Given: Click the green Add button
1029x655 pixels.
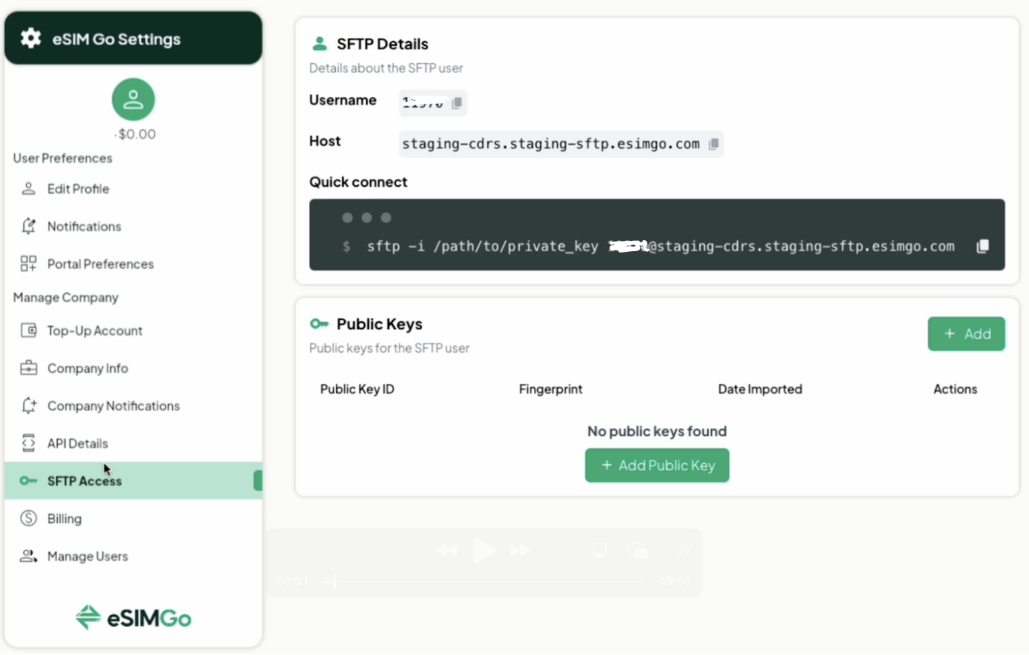Looking at the screenshot, I should click(x=967, y=333).
